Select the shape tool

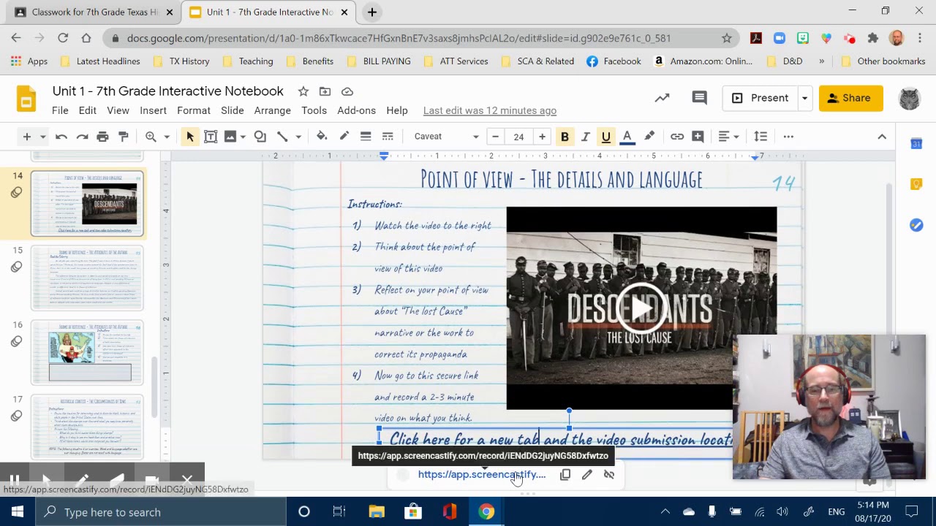260,137
